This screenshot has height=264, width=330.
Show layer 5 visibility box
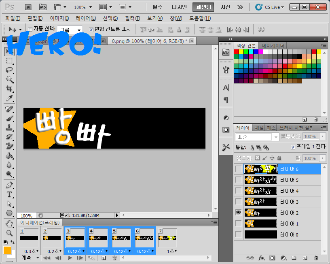point(238,180)
